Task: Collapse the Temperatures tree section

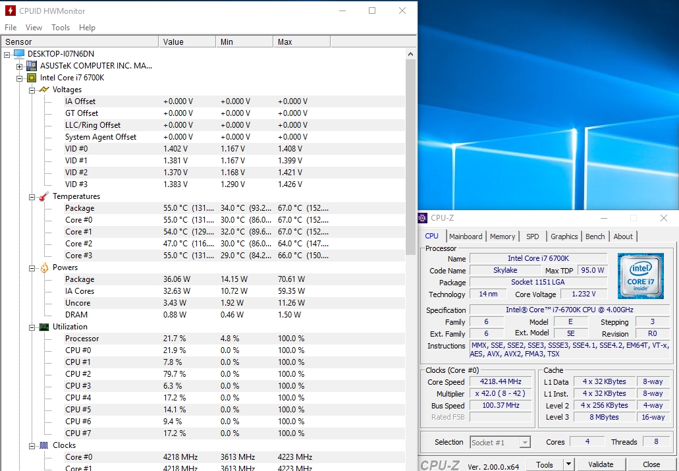Action: point(32,196)
